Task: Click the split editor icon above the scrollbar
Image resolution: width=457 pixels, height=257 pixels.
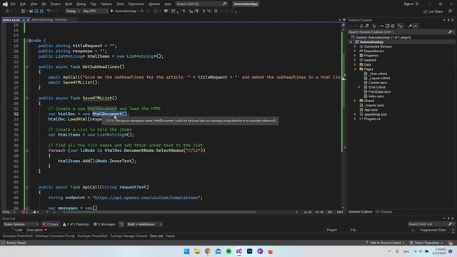Action: (x=343, y=26)
